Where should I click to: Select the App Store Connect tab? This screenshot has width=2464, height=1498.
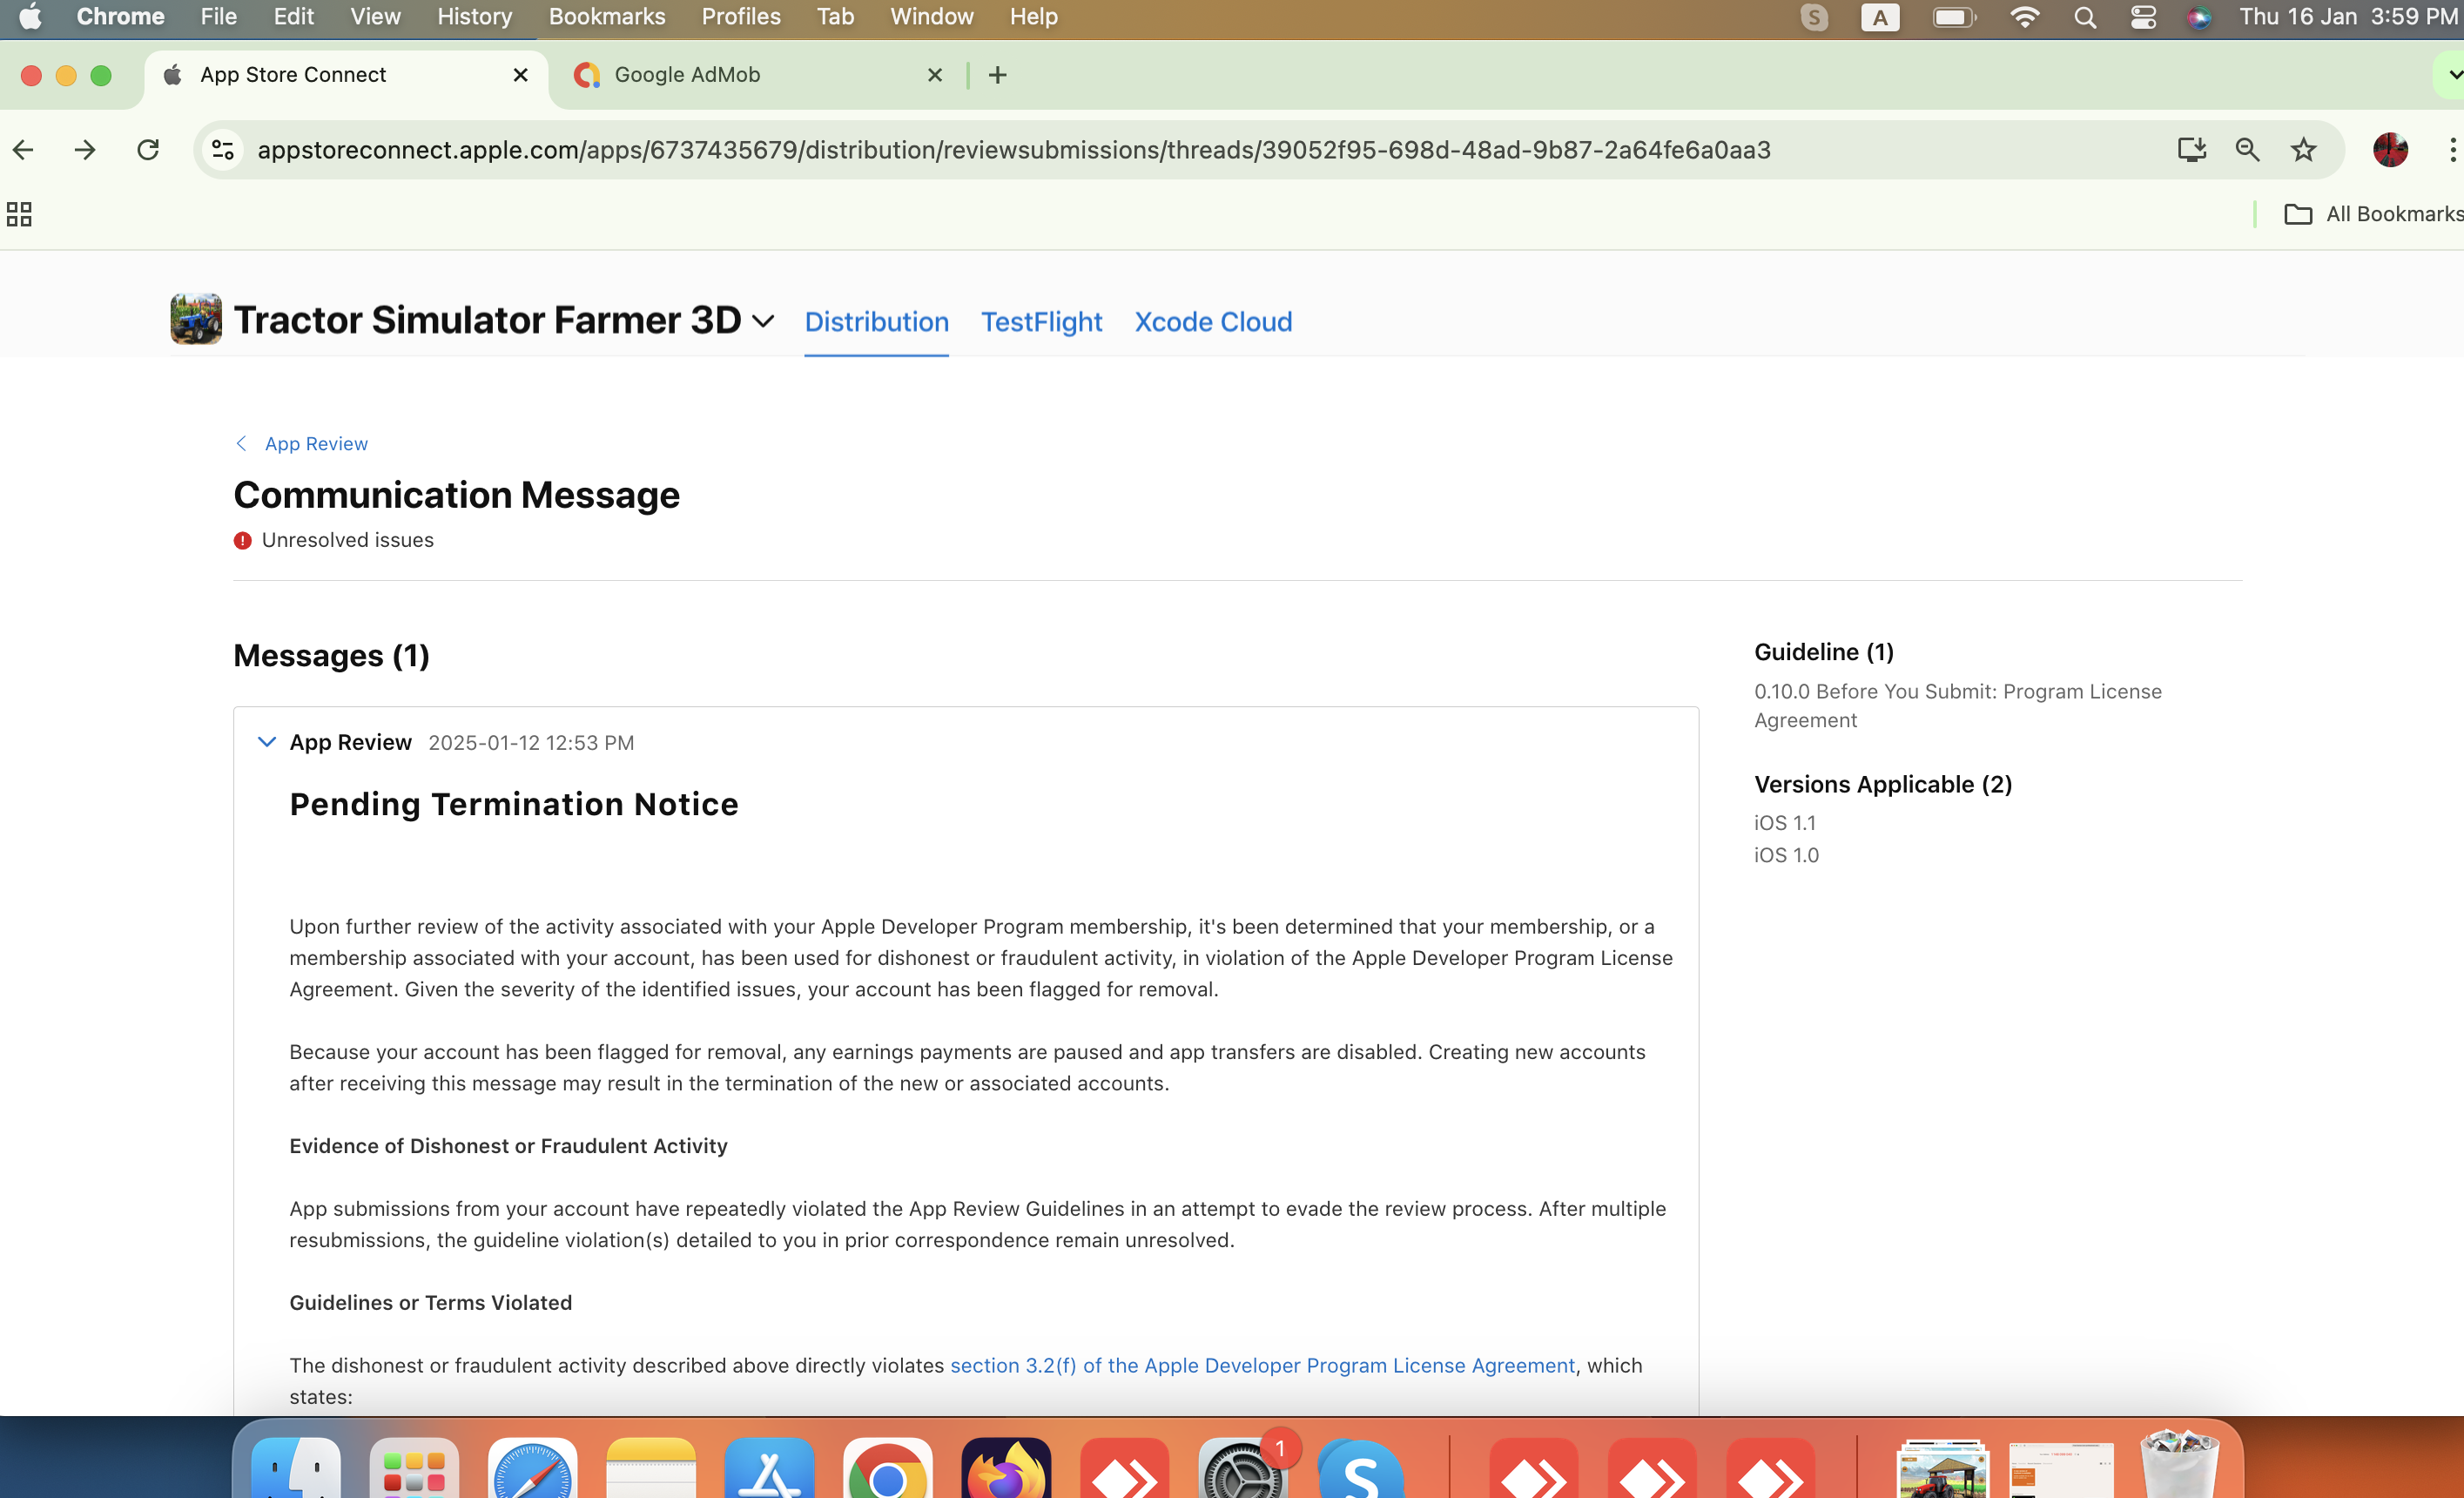pyautogui.click(x=346, y=75)
